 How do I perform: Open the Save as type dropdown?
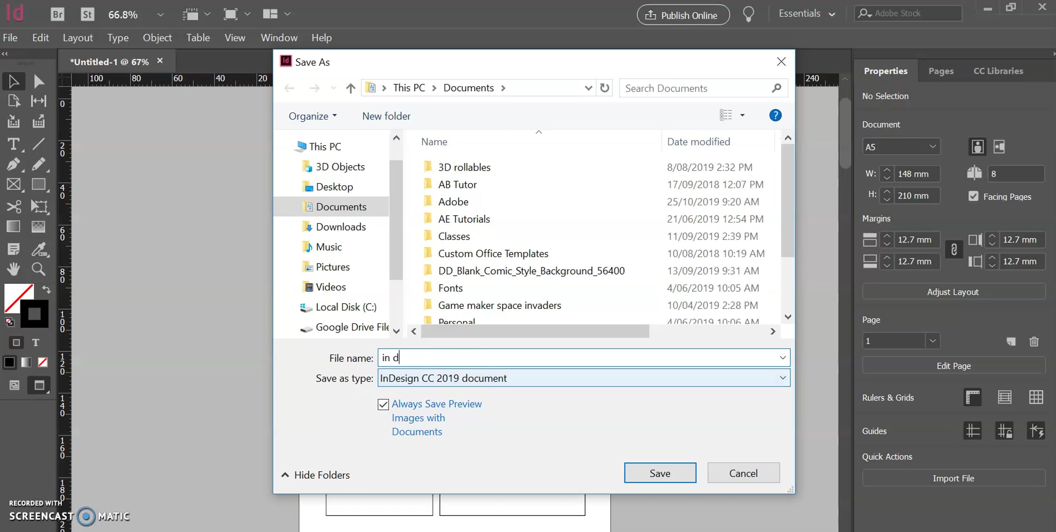pyautogui.click(x=783, y=378)
